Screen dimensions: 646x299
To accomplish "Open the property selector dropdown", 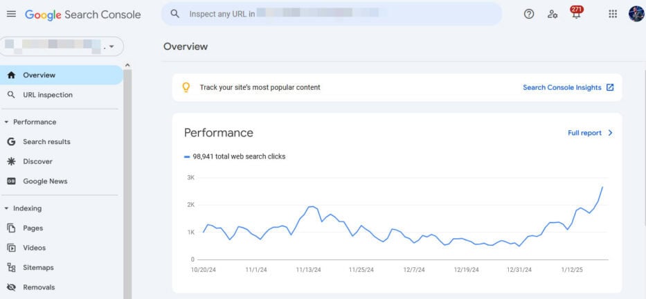I will [x=62, y=46].
